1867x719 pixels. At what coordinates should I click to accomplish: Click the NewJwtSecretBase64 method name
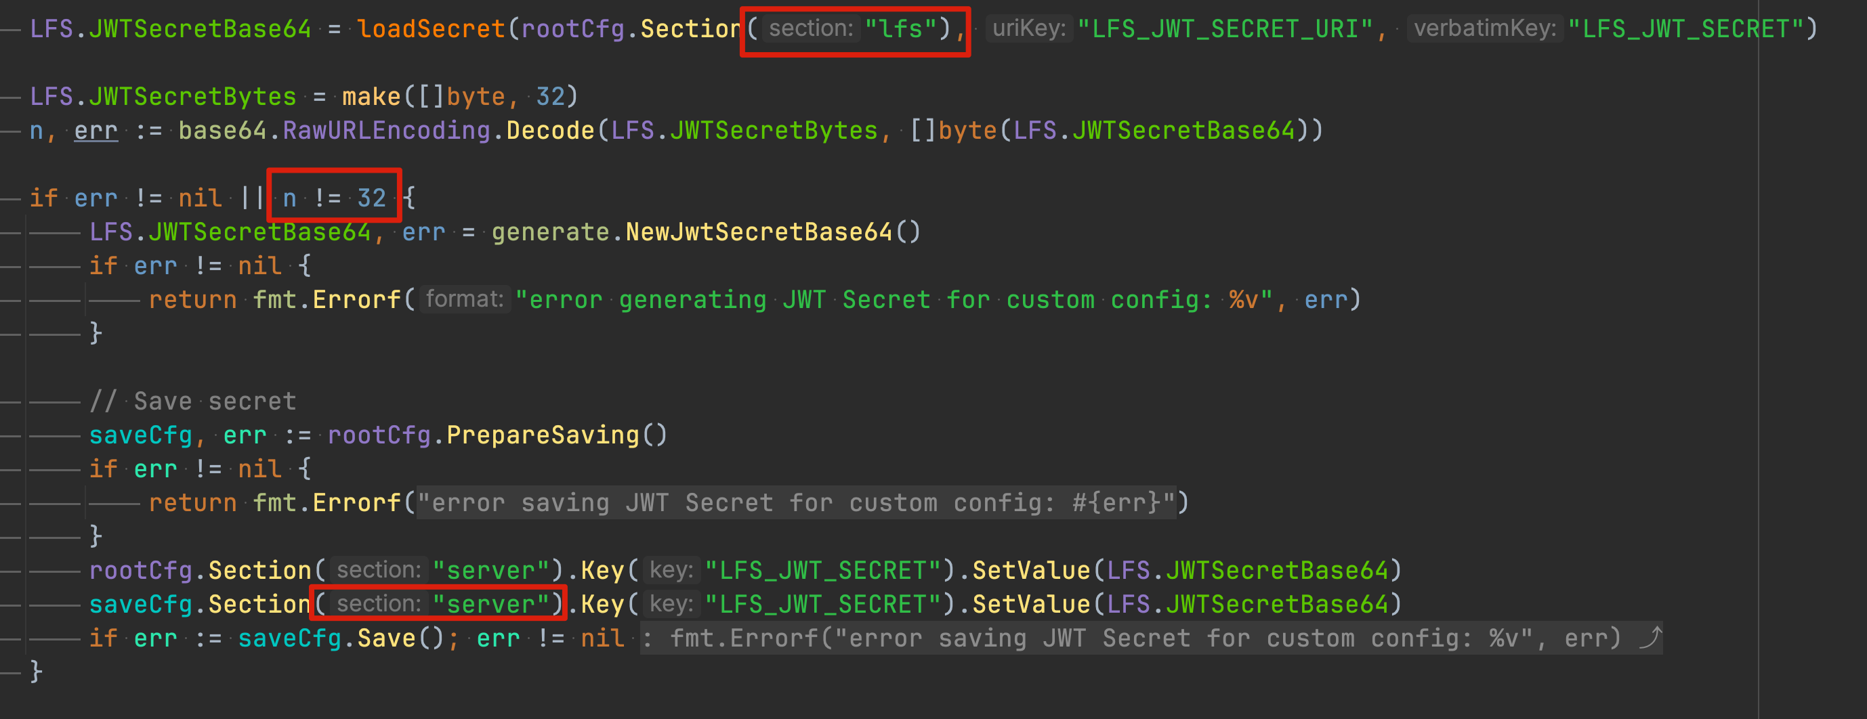click(759, 232)
